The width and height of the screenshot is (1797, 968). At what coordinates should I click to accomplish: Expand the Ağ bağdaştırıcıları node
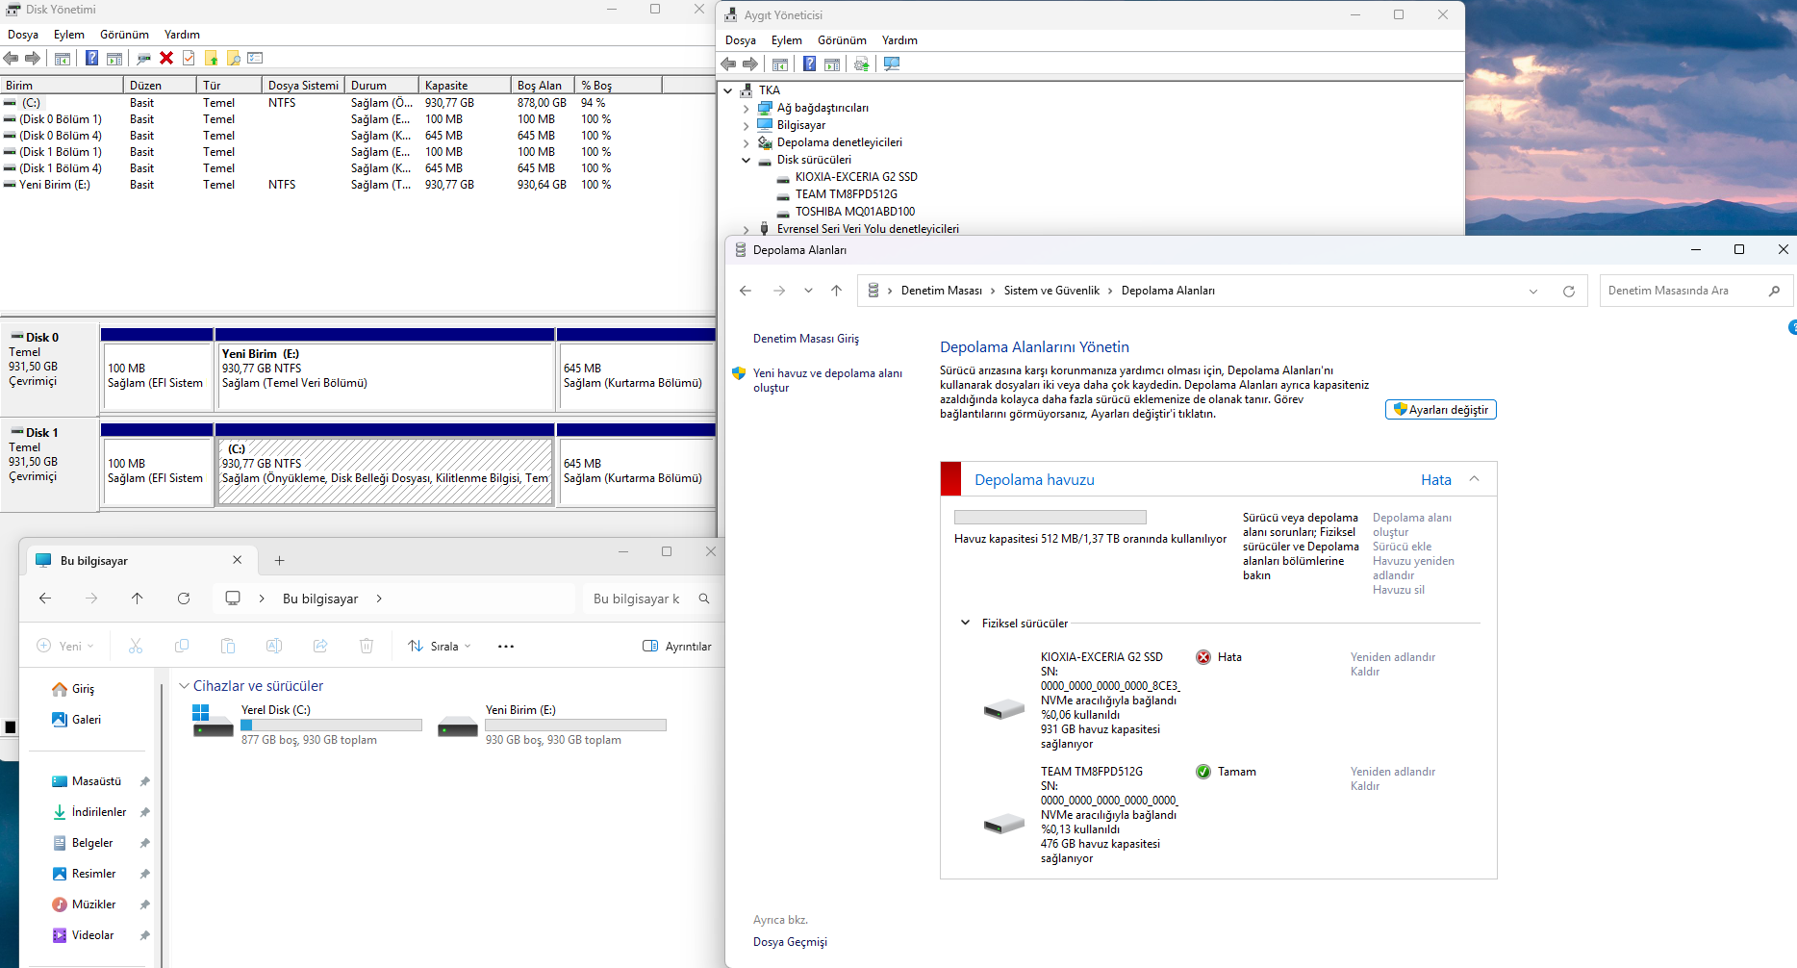click(x=746, y=109)
